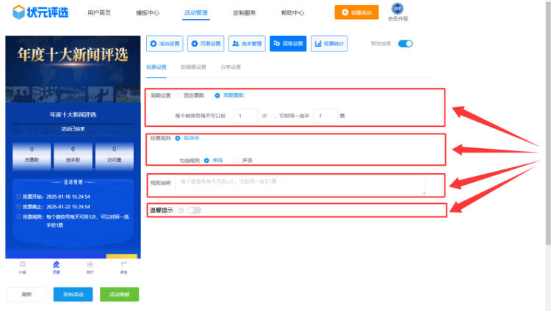Image resolution: width=551 pixels, height=311 pixels.
Task: Click the 报名 flag icon in preview
Action: pos(123,265)
